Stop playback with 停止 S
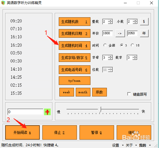159x148 pixels. point(60,132)
